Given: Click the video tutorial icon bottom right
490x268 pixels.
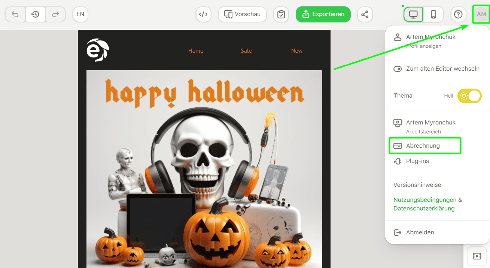Looking at the screenshot, I should (477, 256).
